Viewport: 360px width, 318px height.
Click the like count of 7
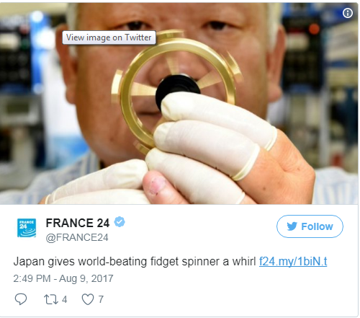click(x=101, y=299)
